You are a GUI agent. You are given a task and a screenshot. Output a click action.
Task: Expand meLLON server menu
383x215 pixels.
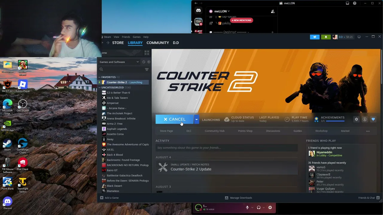point(222,11)
